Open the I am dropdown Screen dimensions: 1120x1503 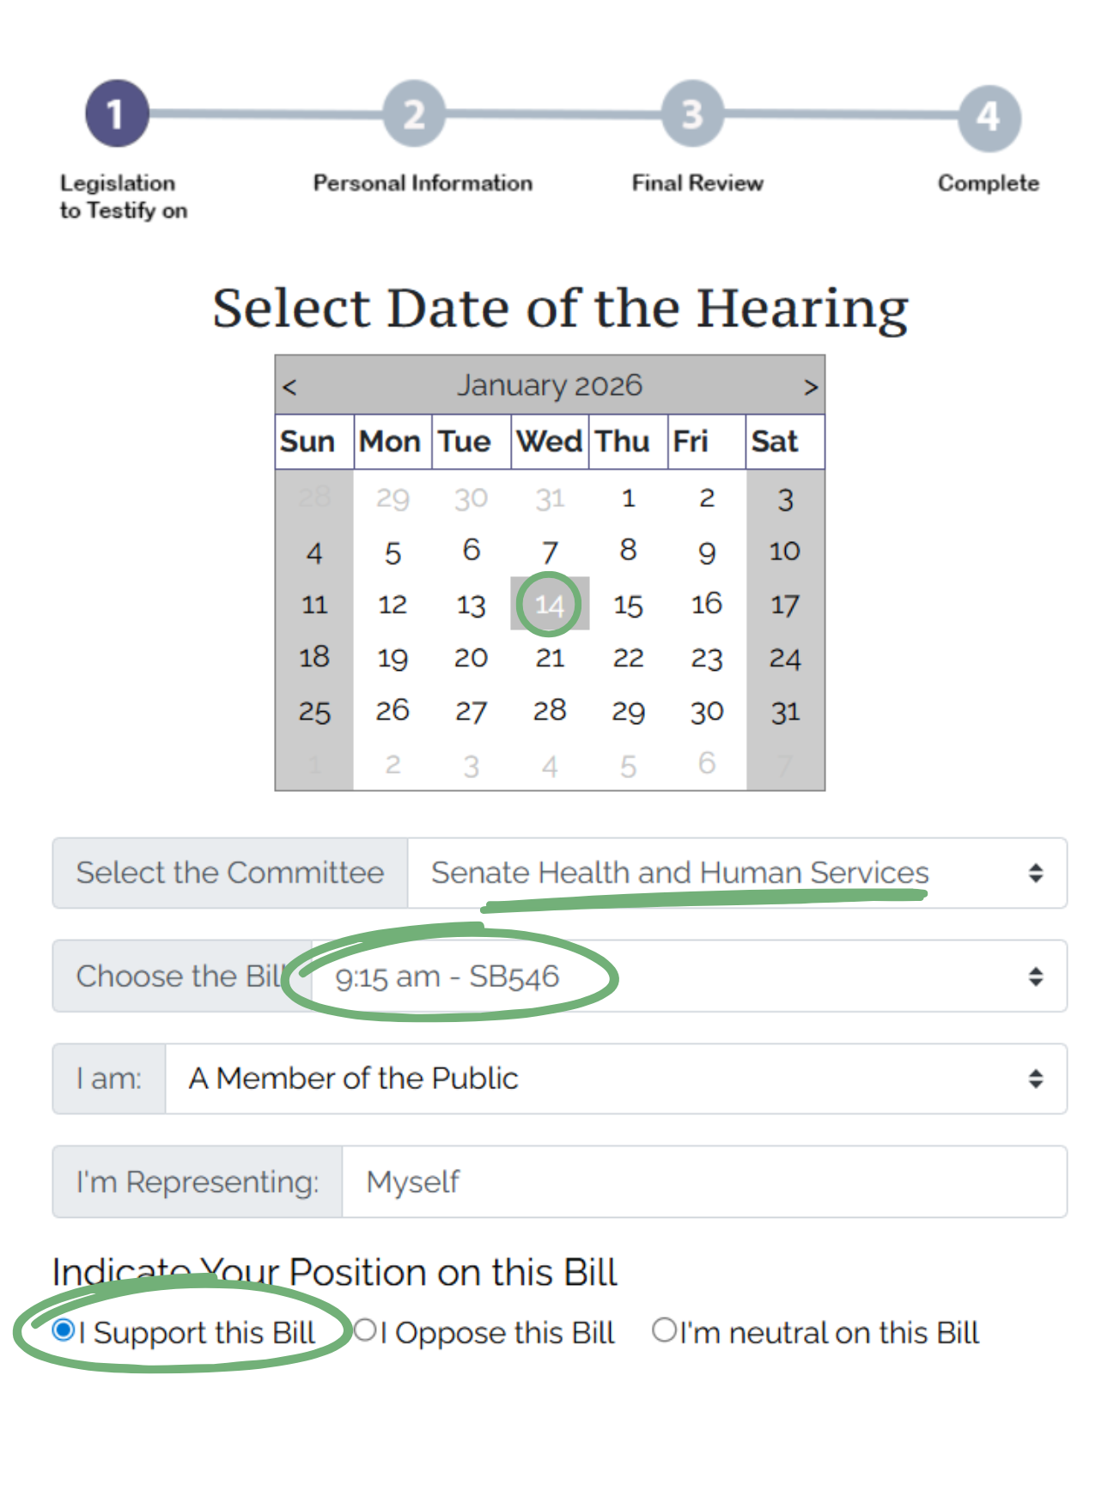[x=615, y=1079]
